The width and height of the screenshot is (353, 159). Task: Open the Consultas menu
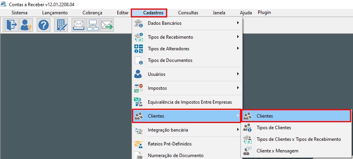click(x=188, y=13)
